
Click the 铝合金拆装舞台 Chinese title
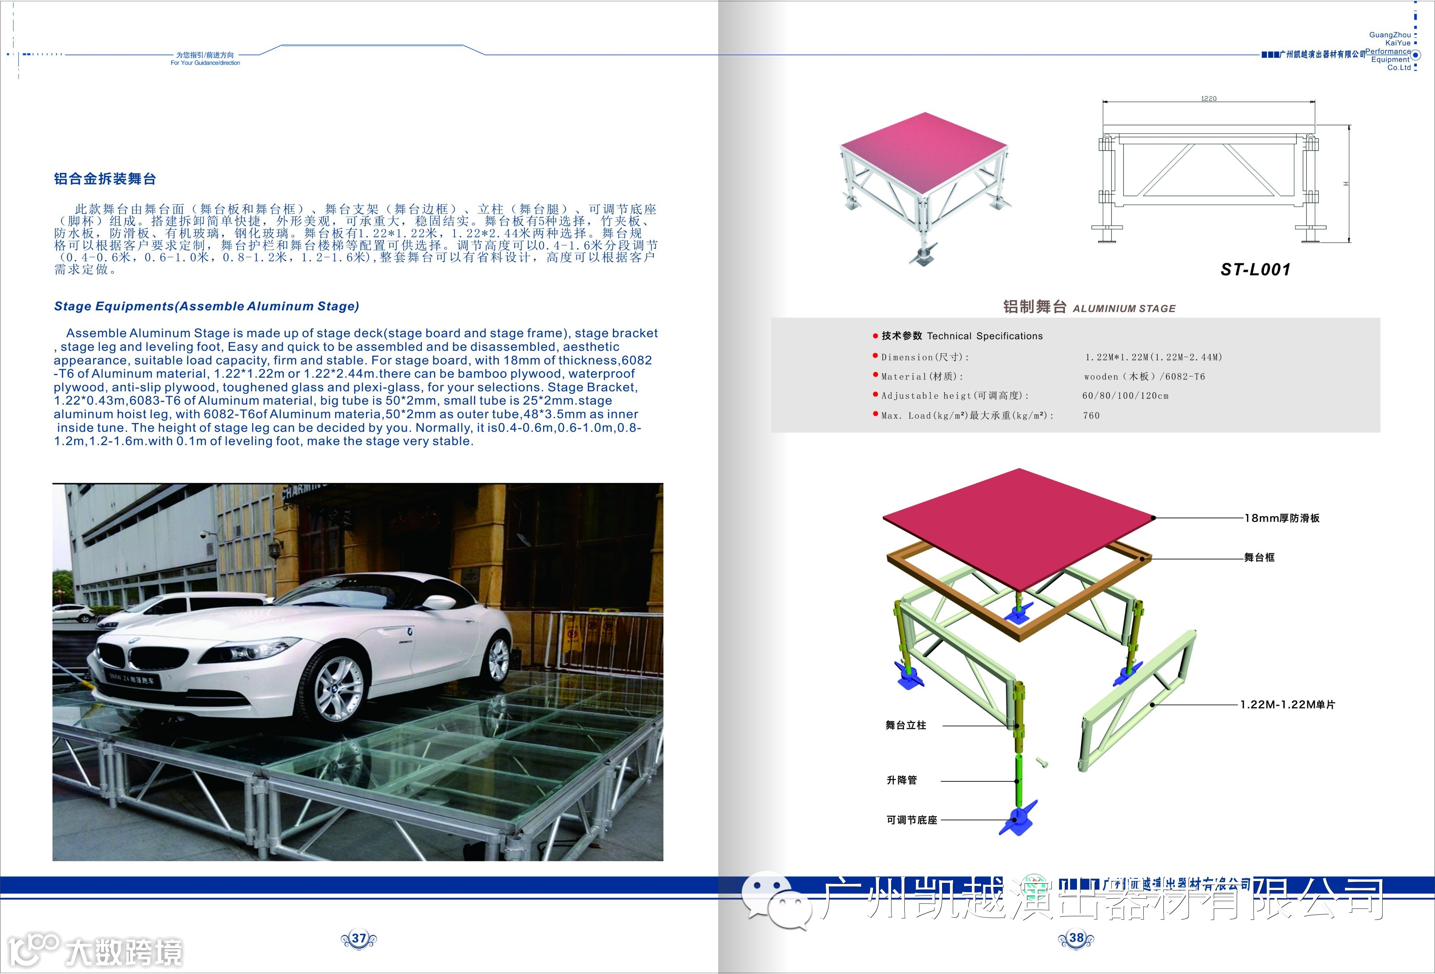click(x=105, y=179)
